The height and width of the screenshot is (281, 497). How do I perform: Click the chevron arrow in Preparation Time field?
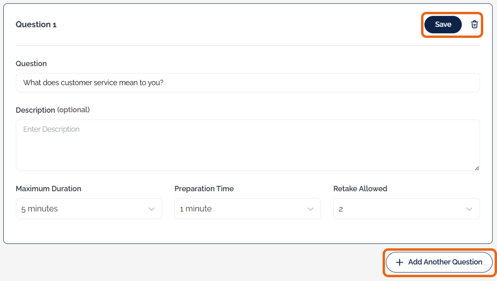click(310, 209)
